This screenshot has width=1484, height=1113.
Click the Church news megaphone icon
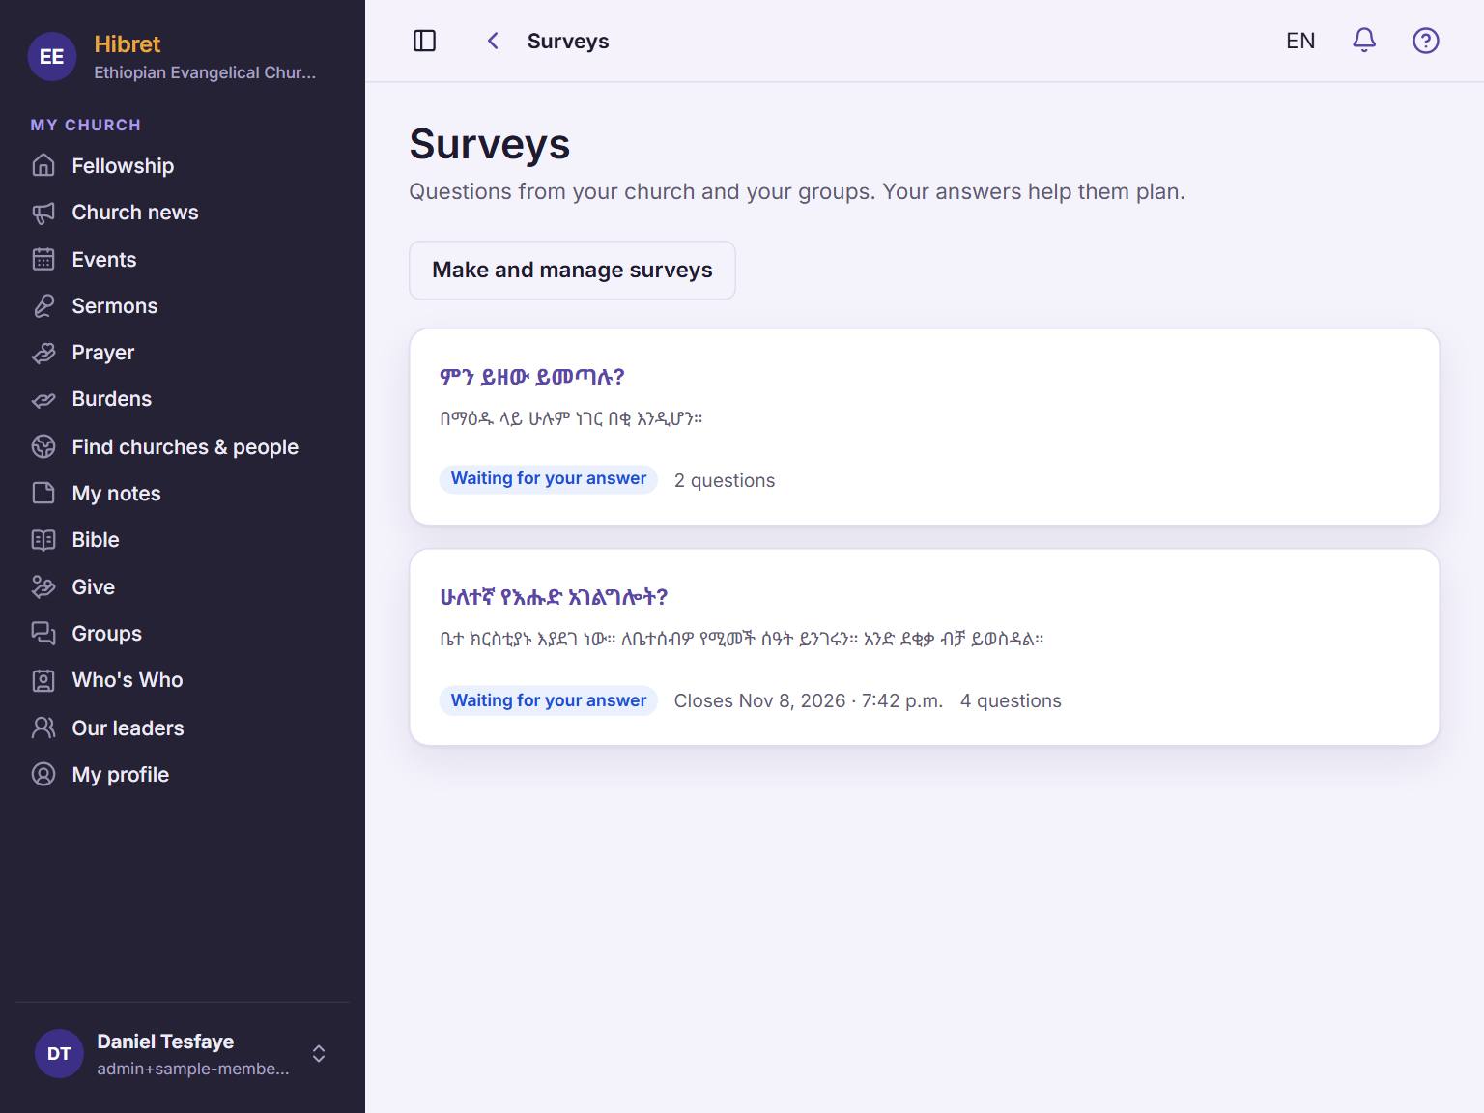(x=43, y=213)
